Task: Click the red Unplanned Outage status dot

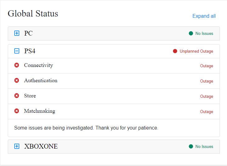Action: 175,51
